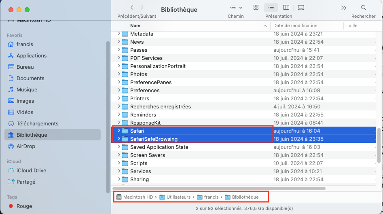Screen dimensions: 383x214
Task: Expand the Passes folder
Action: pos(119,50)
